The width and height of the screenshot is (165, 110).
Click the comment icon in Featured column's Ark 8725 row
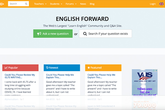point(99,99)
